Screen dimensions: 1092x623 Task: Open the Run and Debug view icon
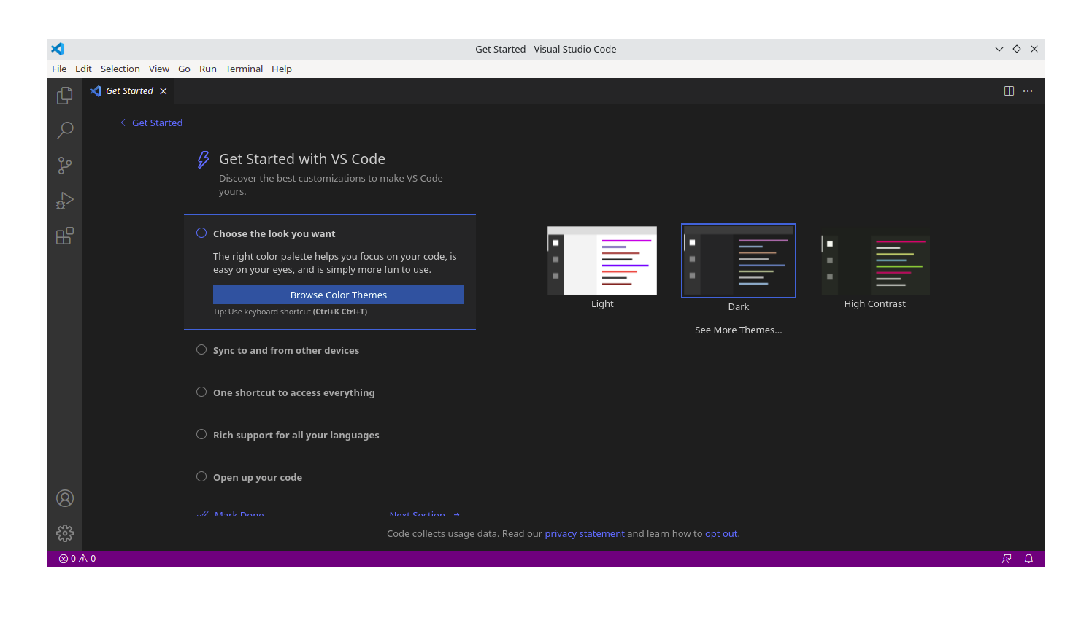point(65,201)
